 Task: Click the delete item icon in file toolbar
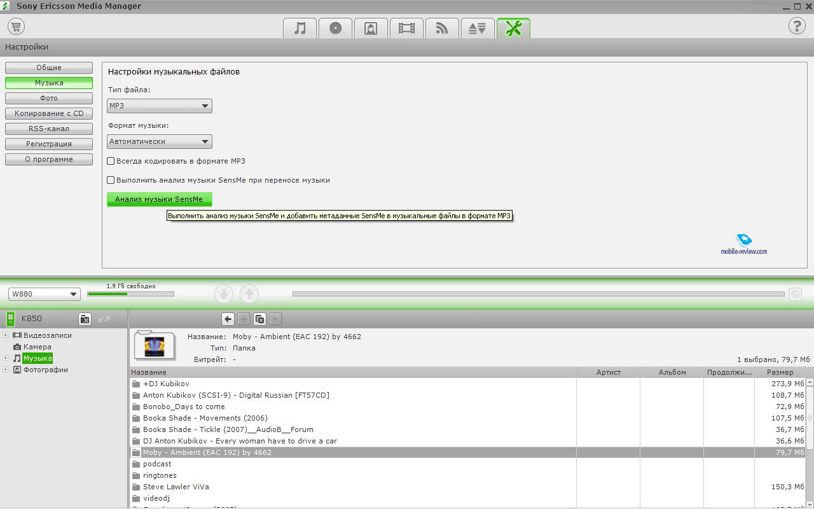(x=259, y=319)
